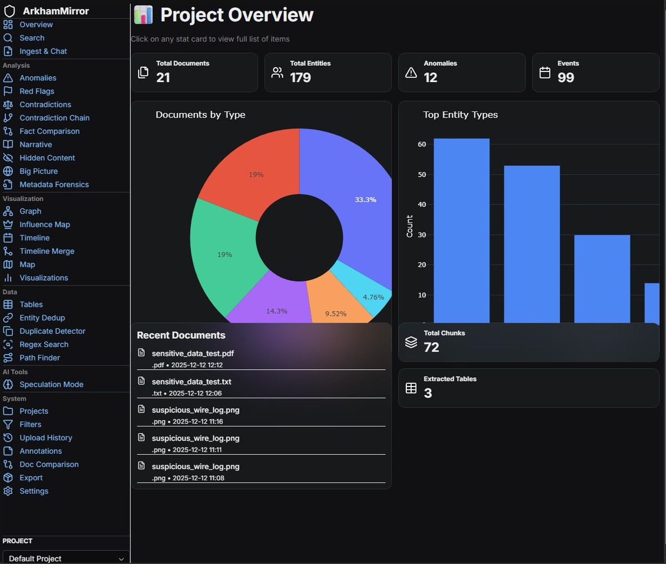Open the Total Documents stat card
This screenshot has height=564, width=666.
tap(194, 72)
